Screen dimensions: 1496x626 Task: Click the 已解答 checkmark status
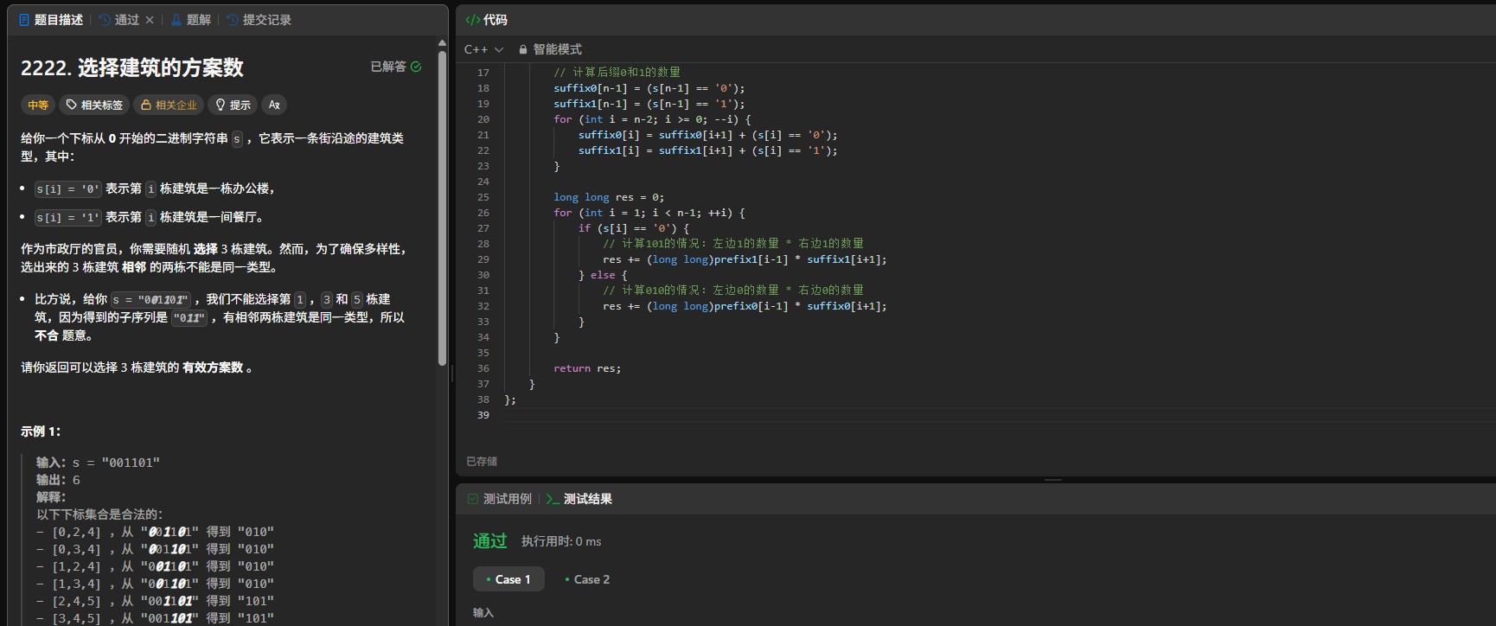pos(396,67)
